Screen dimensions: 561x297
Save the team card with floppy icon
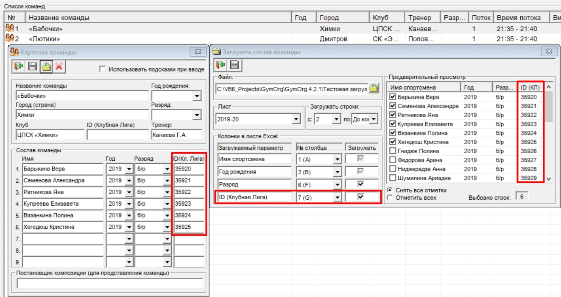[x=32, y=66]
